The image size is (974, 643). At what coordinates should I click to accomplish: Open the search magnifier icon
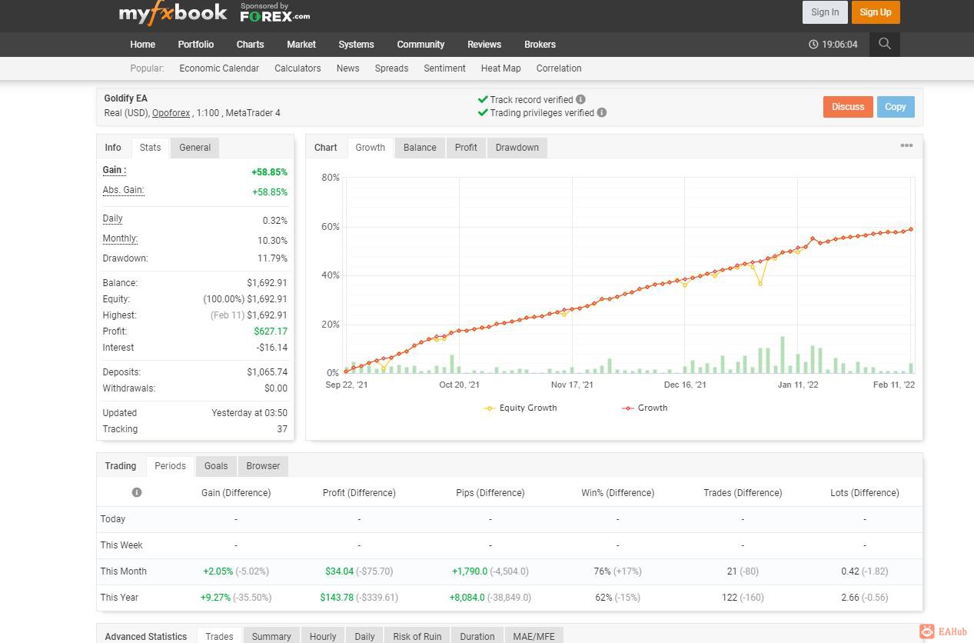pyautogui.click(x=885, y=44)
